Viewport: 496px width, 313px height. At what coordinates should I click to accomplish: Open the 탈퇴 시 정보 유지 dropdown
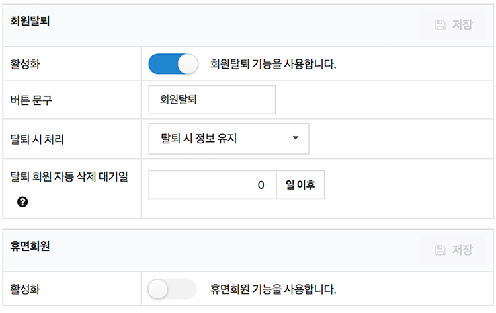229,139
